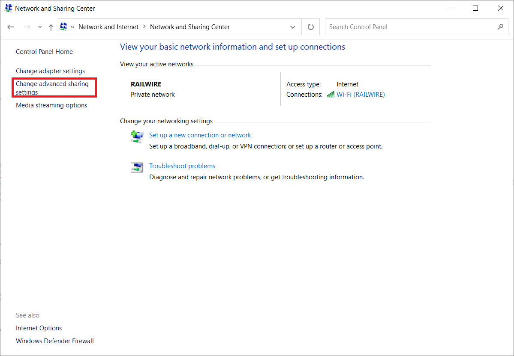Open Change adapter settings
The width and height of the screenshot is (514, 356).
pos(51,71)
